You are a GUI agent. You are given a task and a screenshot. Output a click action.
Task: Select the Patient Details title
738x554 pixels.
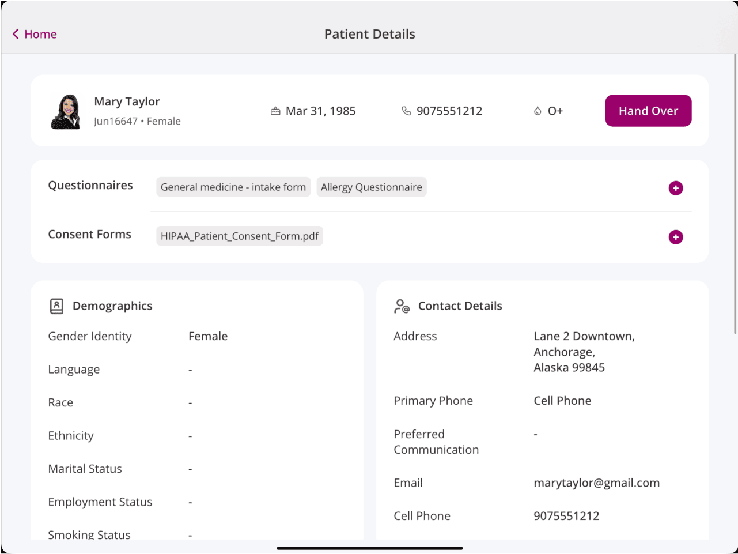click(x=369, y=34)
